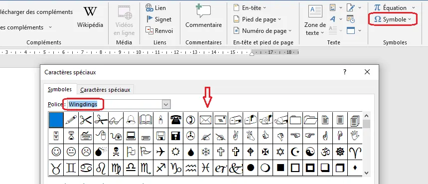Select the airplane symbol
The width and height of the screenshot is (428, 184).
(x=160, y=152)
